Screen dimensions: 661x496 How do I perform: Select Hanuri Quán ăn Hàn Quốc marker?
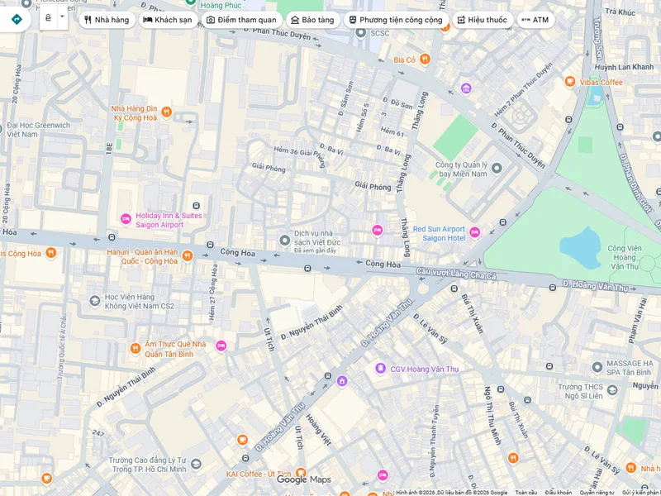(x=188, y=255)
